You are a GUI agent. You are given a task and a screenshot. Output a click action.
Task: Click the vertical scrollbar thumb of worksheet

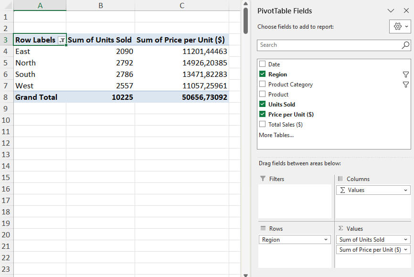pos(246,20)
